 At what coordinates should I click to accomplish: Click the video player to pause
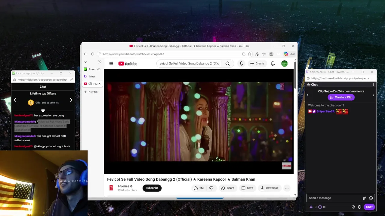(x=199, y=121)
